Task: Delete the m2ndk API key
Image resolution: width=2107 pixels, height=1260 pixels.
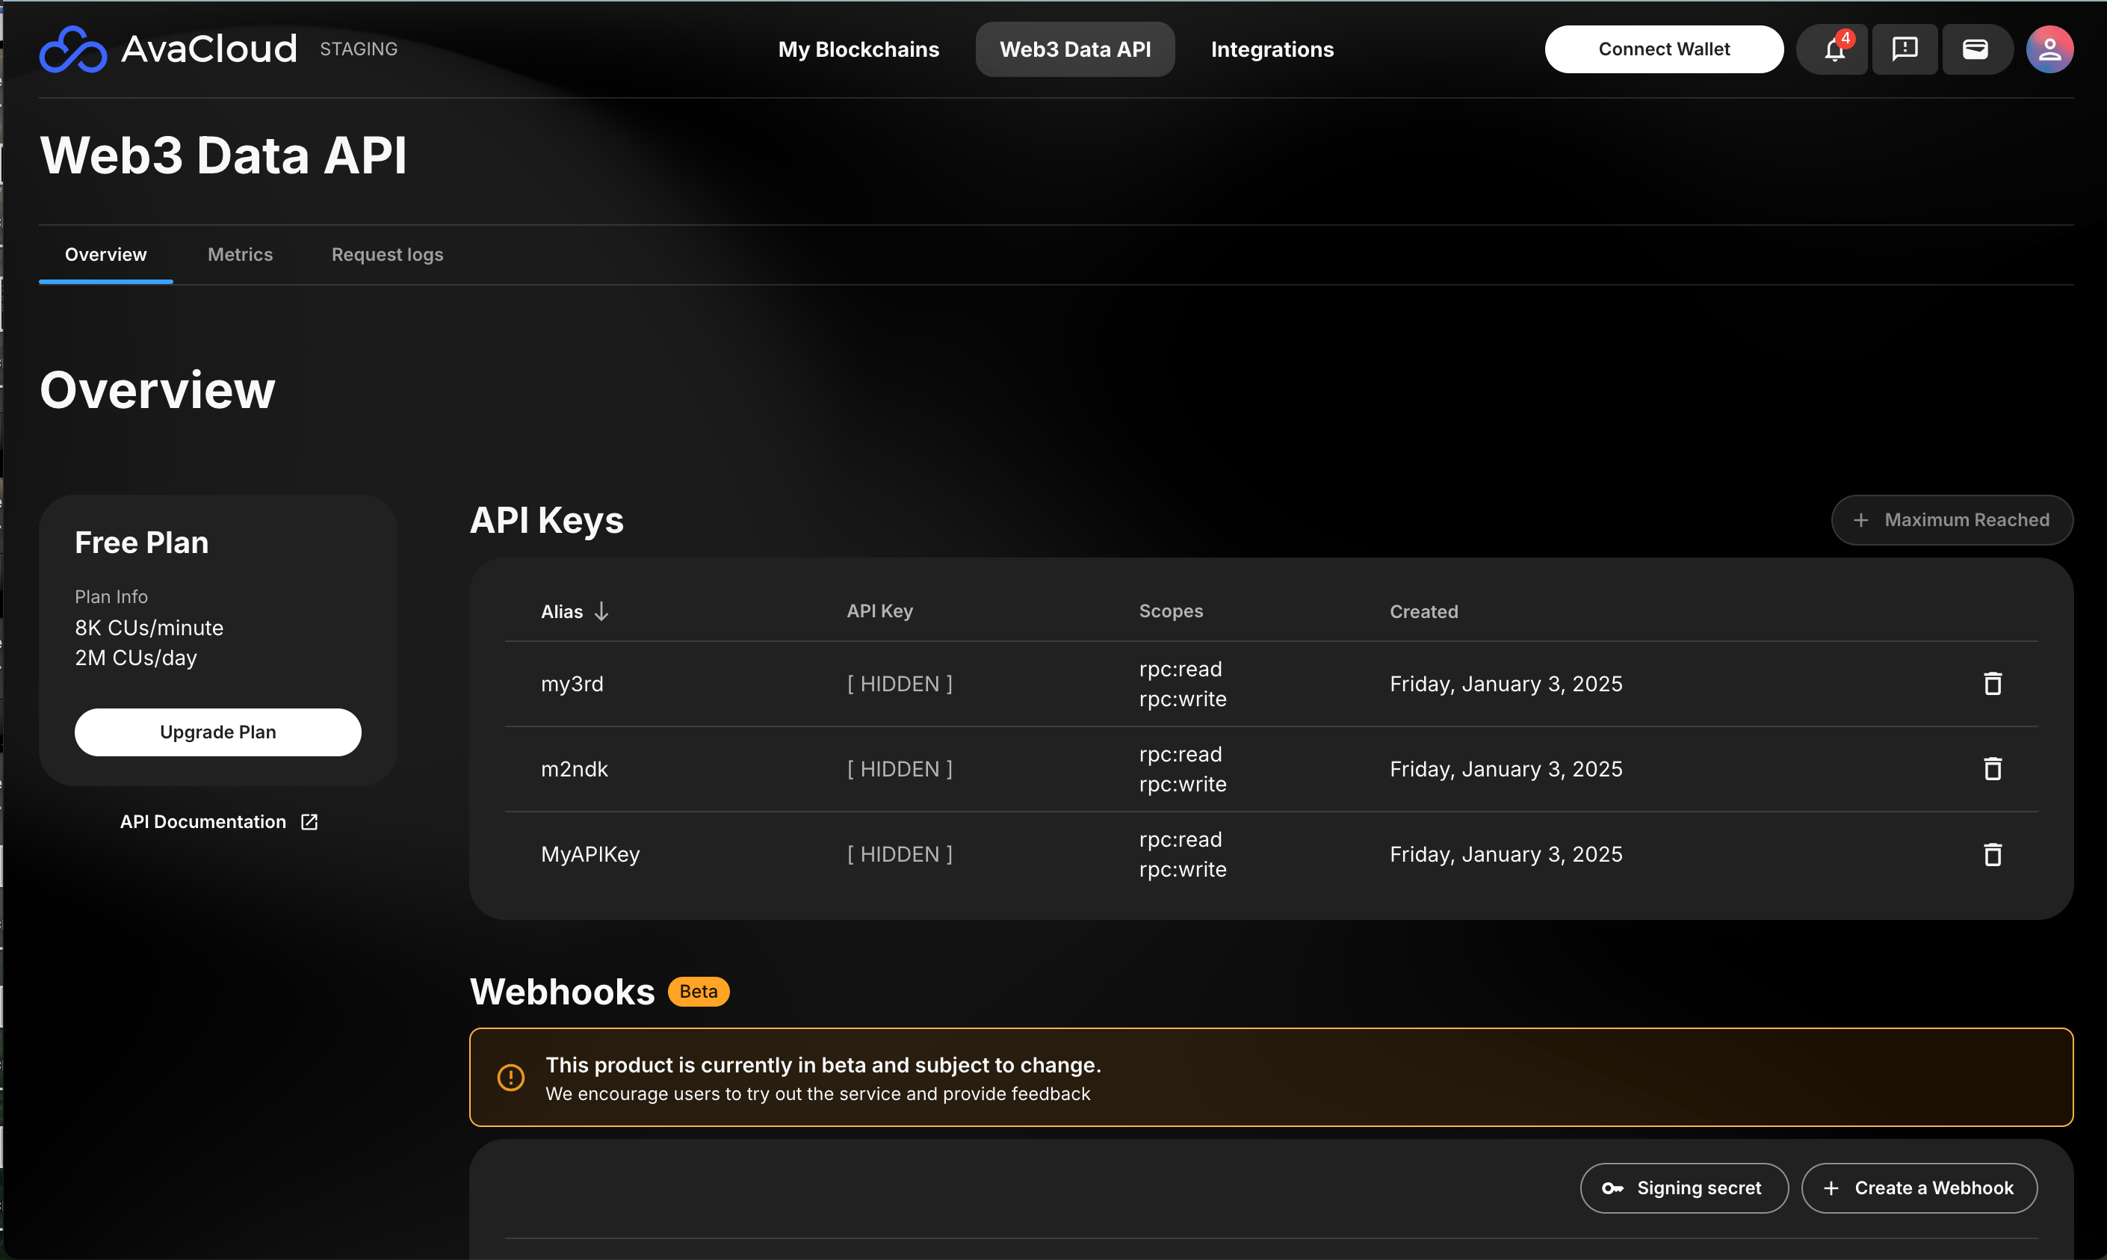Action: pos(1993,769)
